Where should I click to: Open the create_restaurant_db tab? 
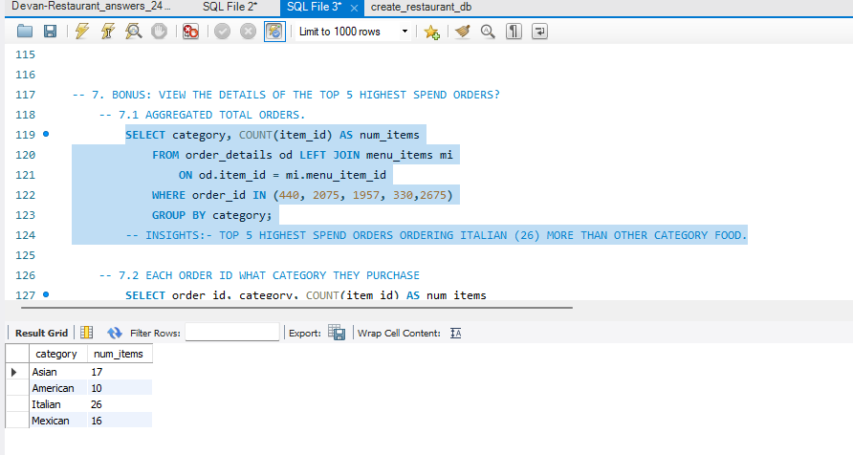[x=421, y=7]
